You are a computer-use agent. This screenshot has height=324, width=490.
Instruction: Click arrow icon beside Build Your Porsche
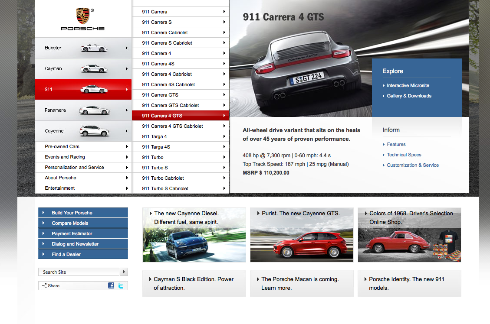pos(43,212)
